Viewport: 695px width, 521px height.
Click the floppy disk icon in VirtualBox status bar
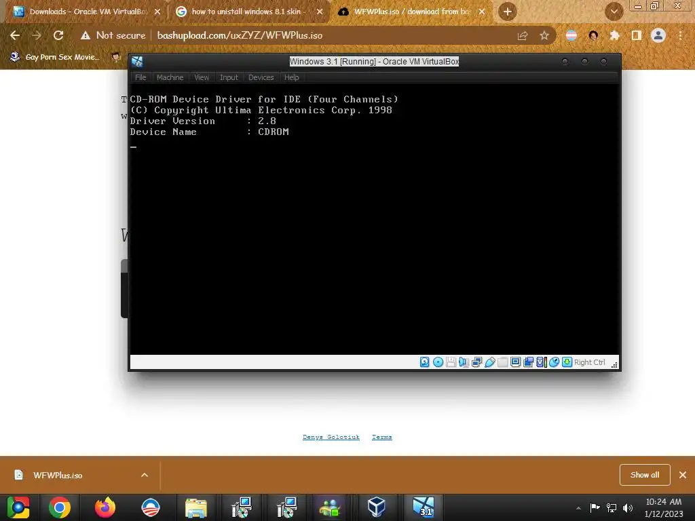[451, 362]
